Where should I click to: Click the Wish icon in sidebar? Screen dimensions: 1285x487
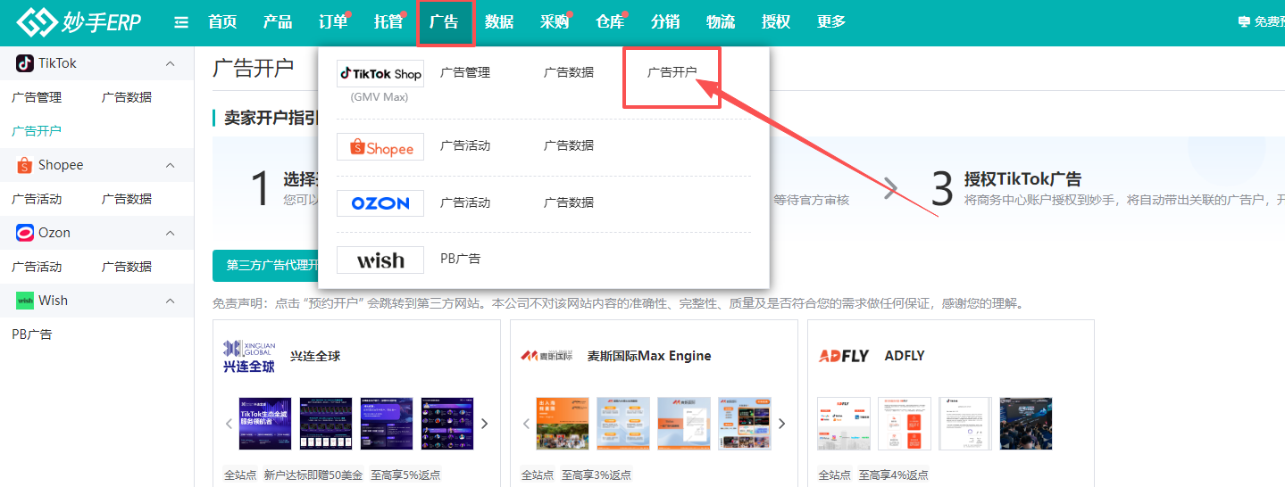tap(25, 301)
